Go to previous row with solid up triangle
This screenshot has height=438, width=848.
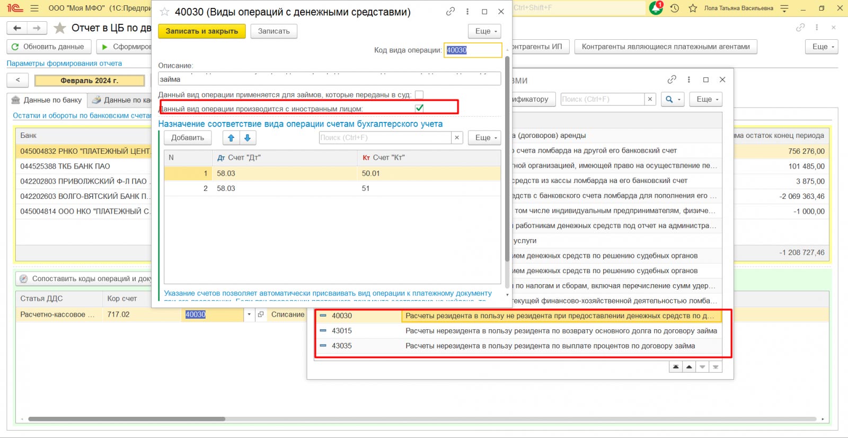(689, 367)
